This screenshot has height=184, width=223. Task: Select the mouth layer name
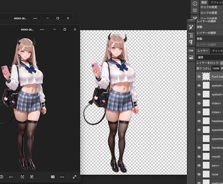pyautogui.click(x=216, y=156)
